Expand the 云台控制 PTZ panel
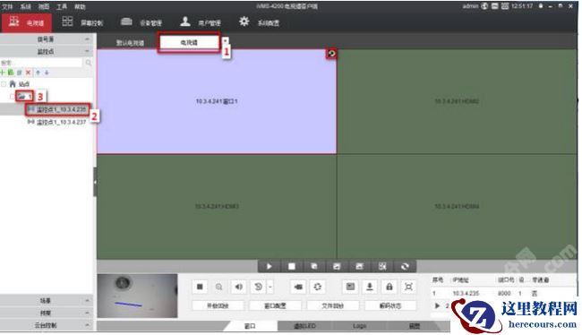 tap(46, 325)
